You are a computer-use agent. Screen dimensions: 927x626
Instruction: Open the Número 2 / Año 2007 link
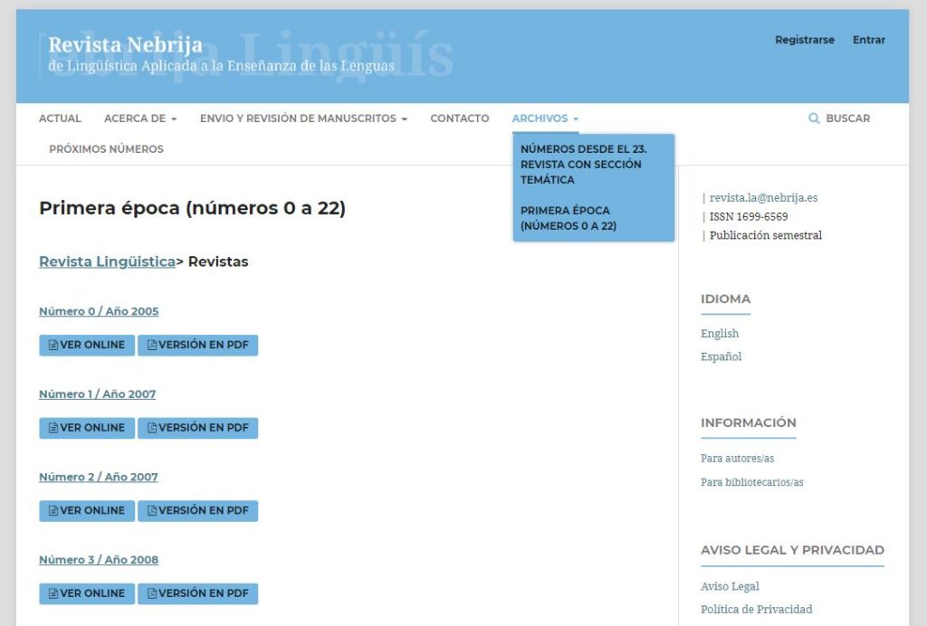(x=98, y=477)
